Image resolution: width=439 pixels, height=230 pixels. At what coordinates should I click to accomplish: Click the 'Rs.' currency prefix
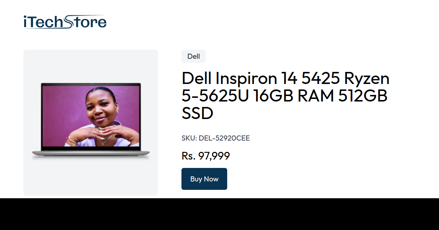tap(188, 156)
